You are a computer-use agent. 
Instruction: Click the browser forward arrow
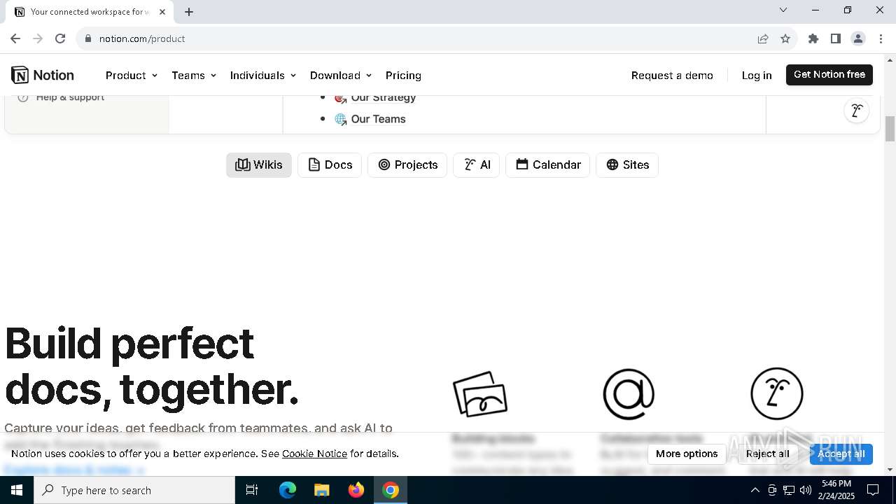[38, 38]
